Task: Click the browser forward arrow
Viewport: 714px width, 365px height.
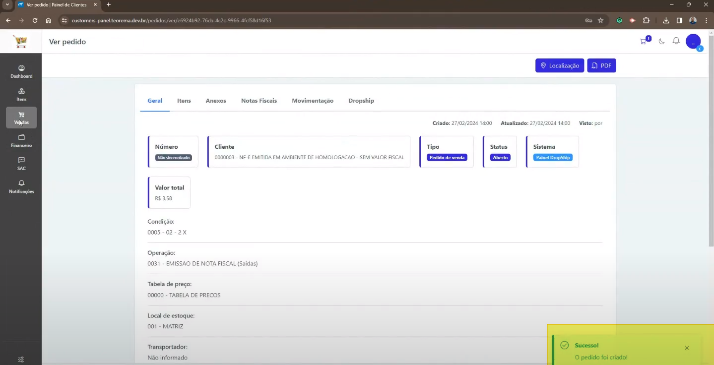Action: [x=21, y=20]
